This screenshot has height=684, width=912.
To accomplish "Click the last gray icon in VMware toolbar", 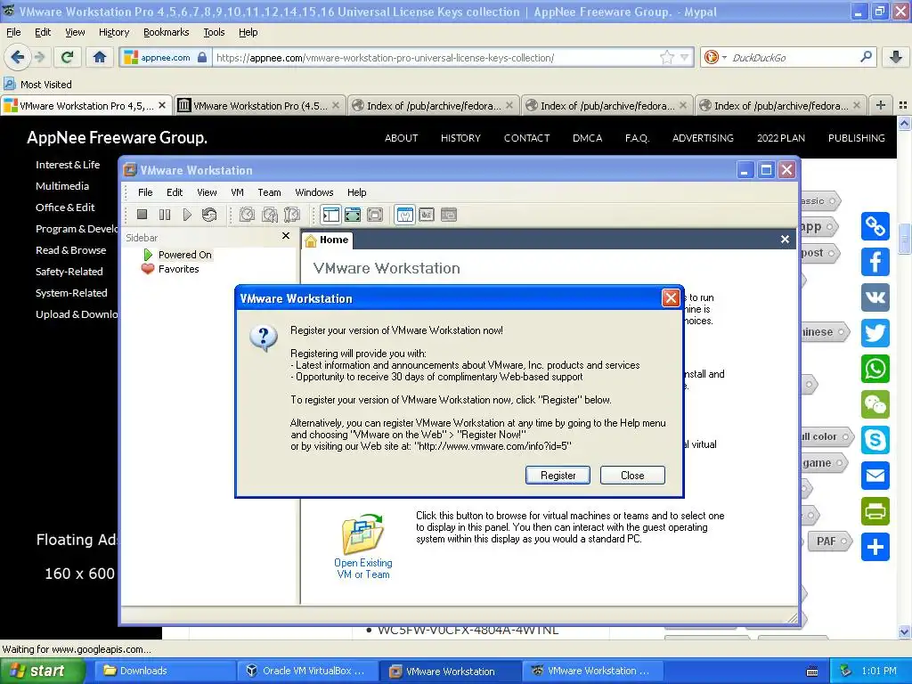I will [x=449, y=215].
